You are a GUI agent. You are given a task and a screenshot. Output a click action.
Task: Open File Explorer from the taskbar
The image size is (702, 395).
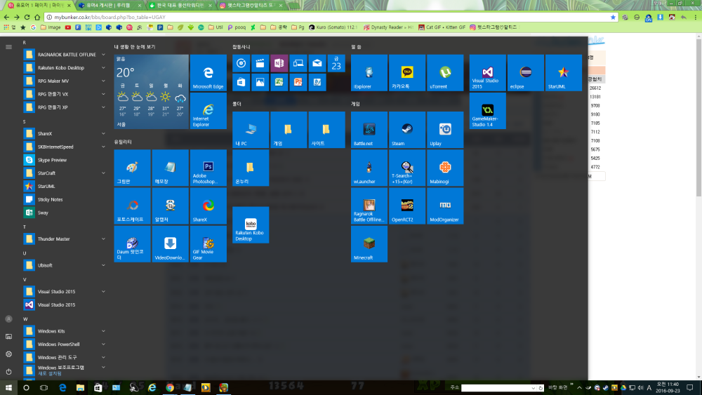[80, 387]
